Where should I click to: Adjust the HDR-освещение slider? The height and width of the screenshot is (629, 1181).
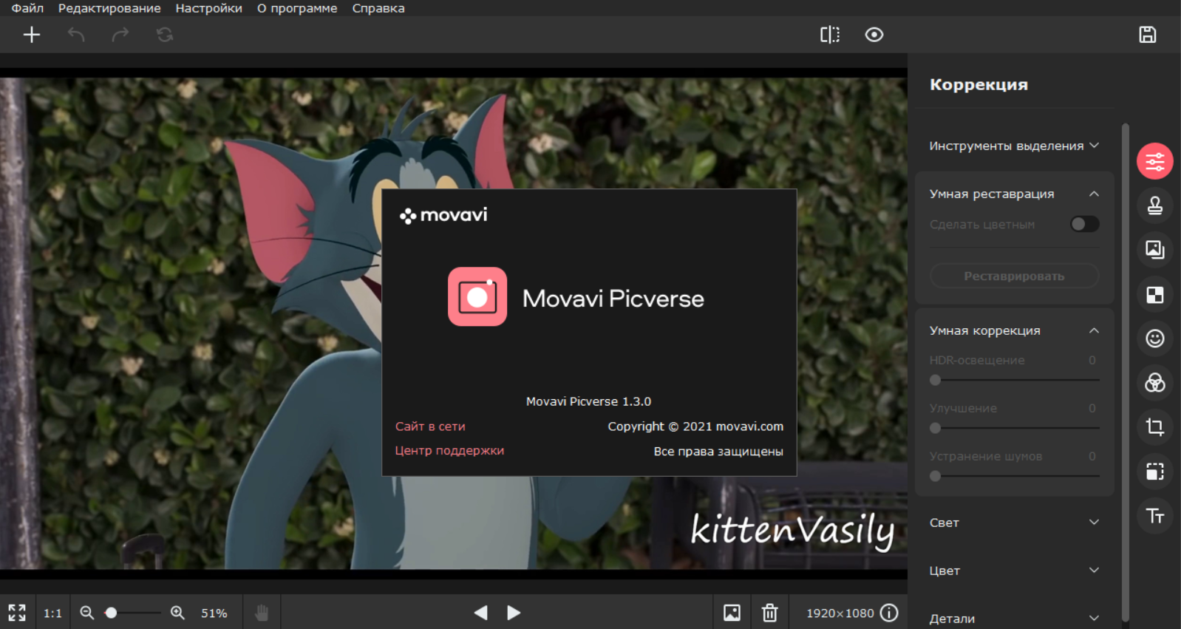[x=1014, y=380]
